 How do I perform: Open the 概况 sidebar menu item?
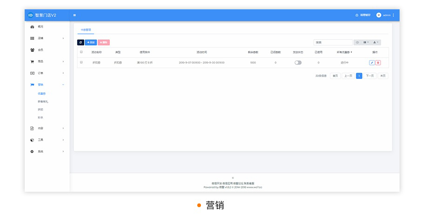(x=40, y=27)
